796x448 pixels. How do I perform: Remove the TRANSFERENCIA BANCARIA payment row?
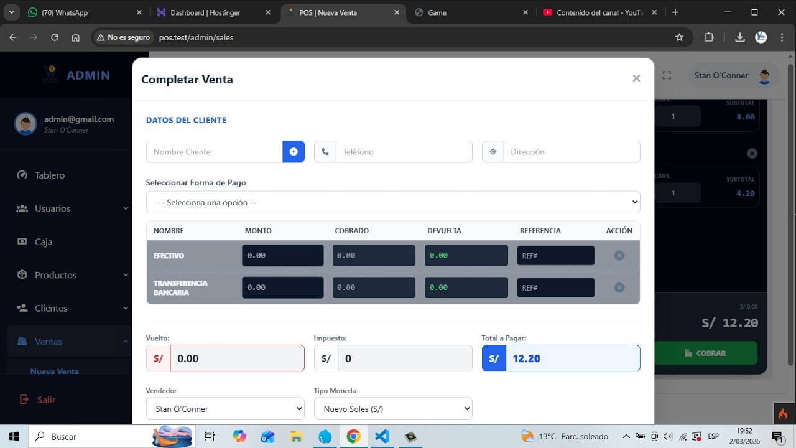point(619,287)
